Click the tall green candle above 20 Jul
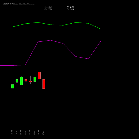 click(21, 81)
